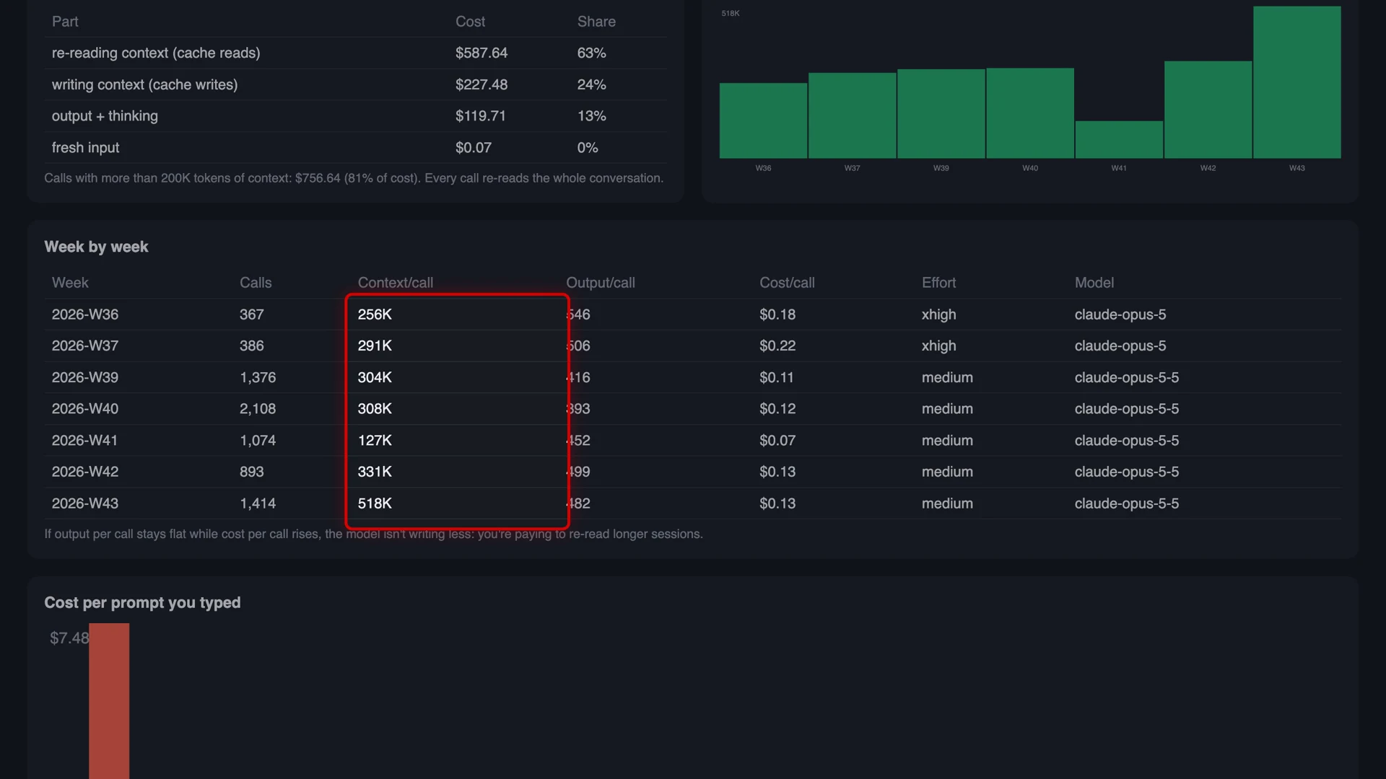Click the $0.11 cost per call value
Screen dimensions: 1386x779
[777, 377]
